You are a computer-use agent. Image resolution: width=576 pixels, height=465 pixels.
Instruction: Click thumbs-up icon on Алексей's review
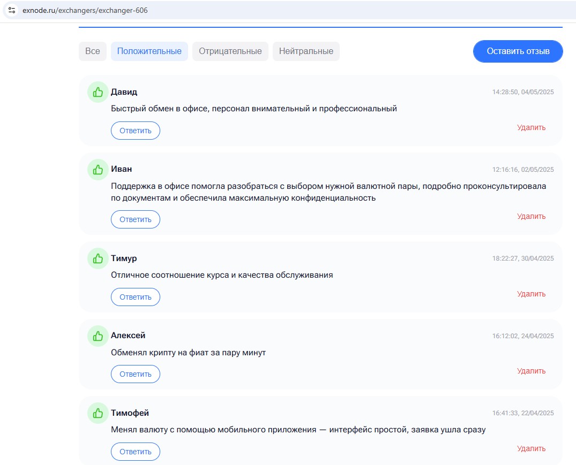point(98,336)
